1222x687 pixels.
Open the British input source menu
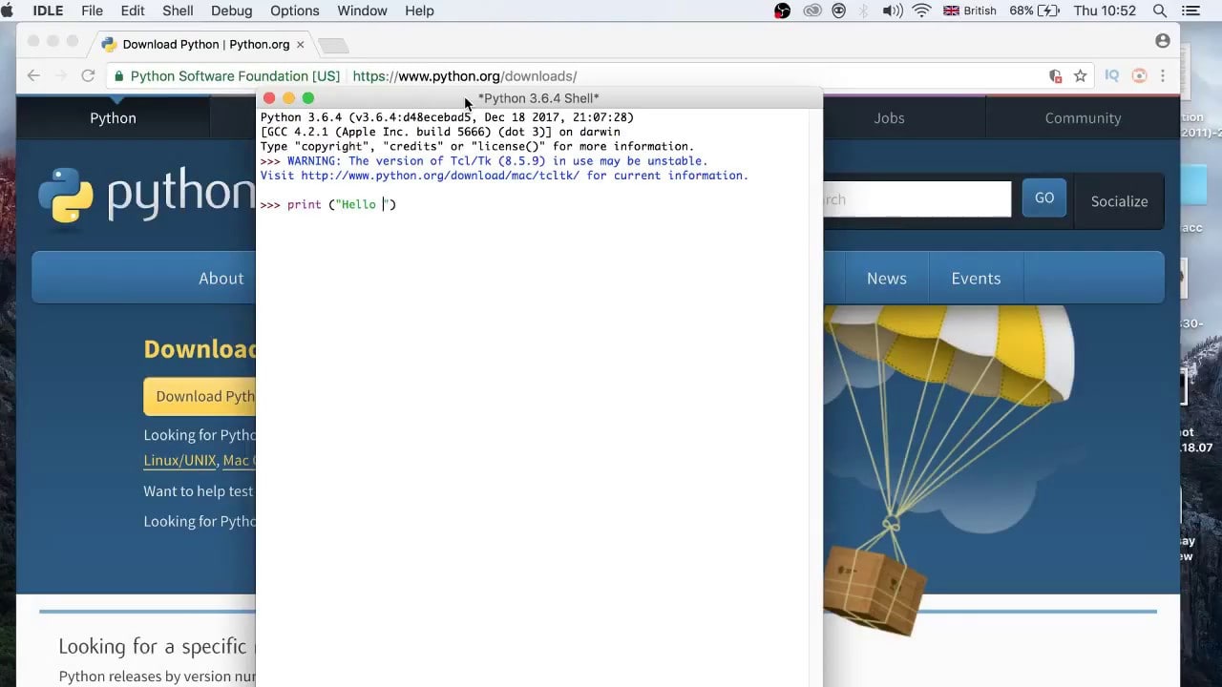coord(969,10)
